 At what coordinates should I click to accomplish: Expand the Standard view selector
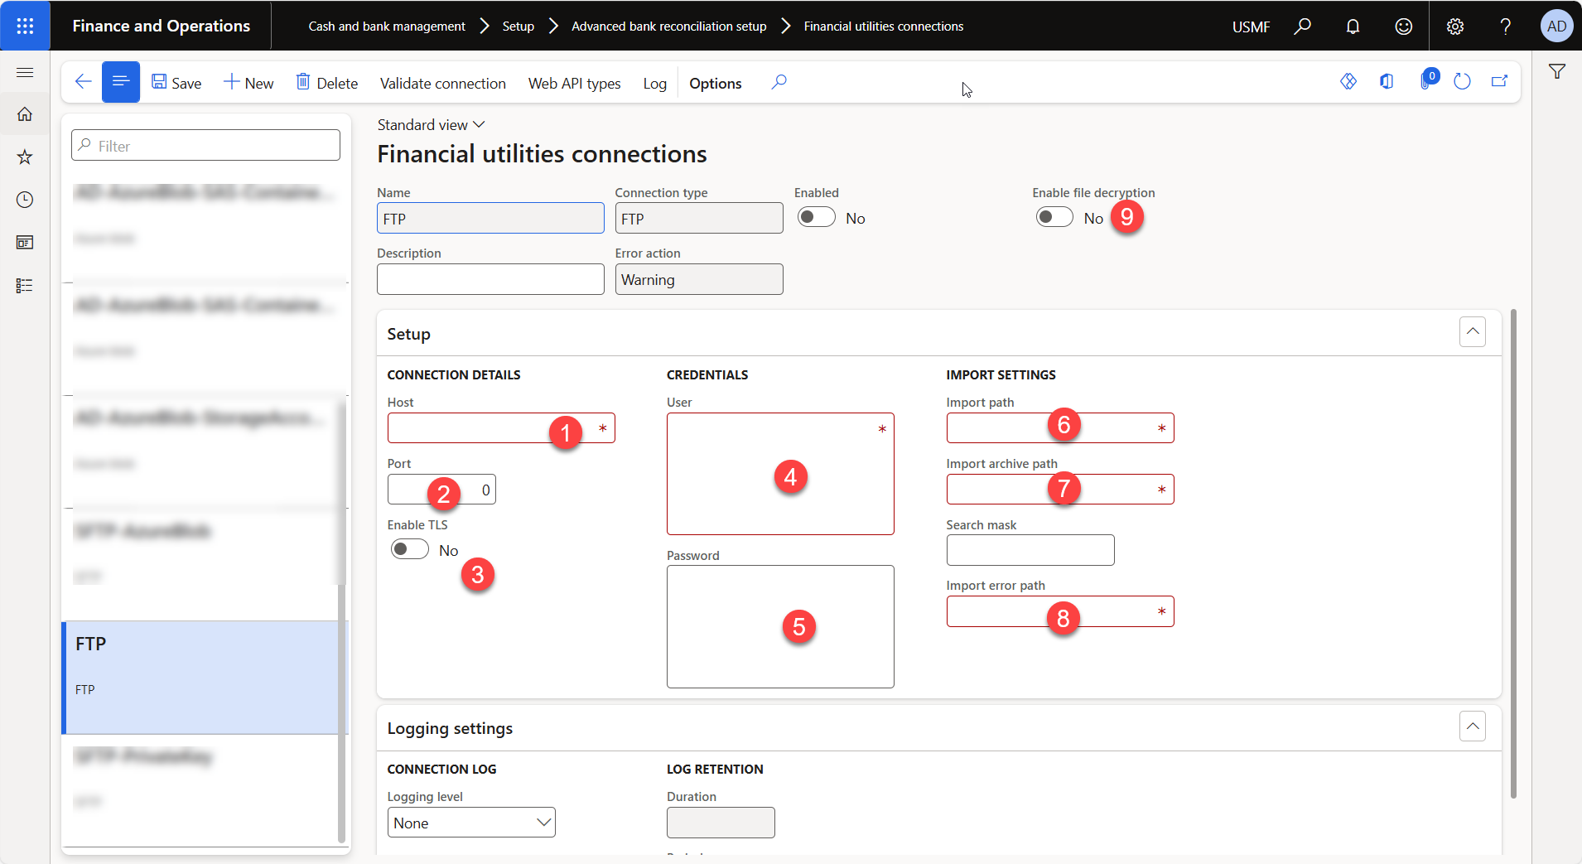click(431, 125)
